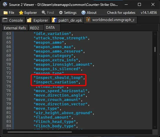This screenshot has height=137, width=160.
Task: Click the vertical scrollbar up arrow
Action: pyautogui.click(x=155, y=34)
